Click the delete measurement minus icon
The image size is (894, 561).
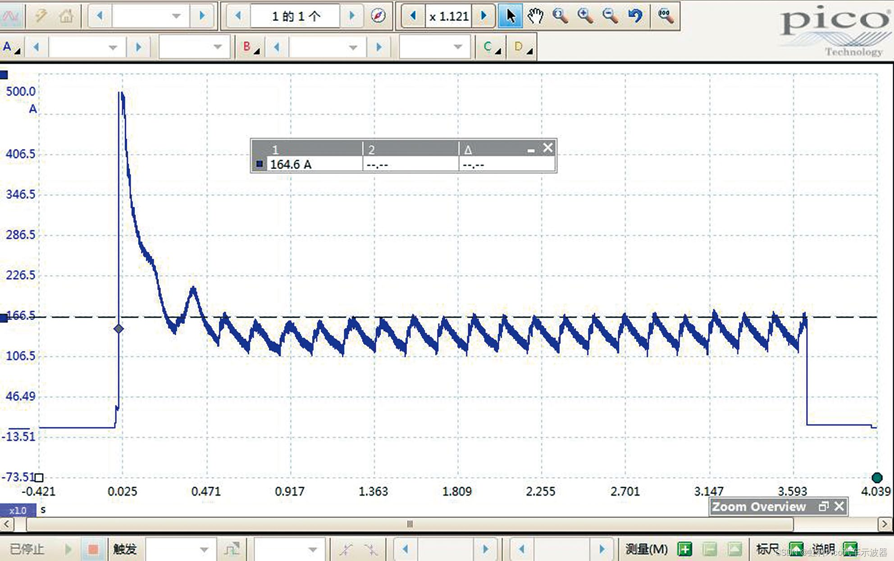(x=710, y=549)
